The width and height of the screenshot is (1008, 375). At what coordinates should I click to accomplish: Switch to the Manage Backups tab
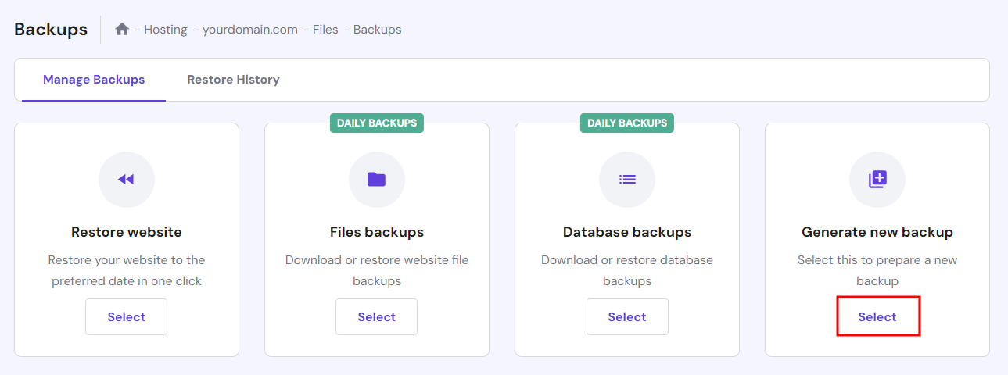(x=94, y=80)
